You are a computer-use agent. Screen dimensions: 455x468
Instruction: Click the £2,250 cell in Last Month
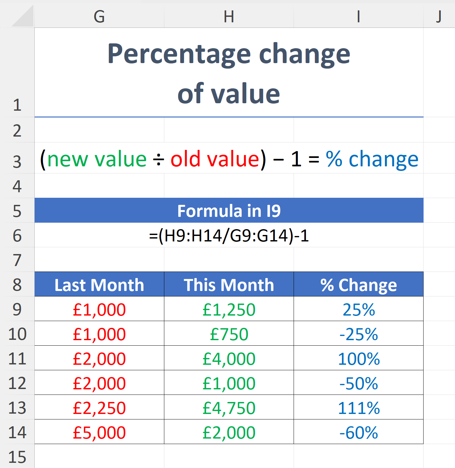tap(99, 407)
